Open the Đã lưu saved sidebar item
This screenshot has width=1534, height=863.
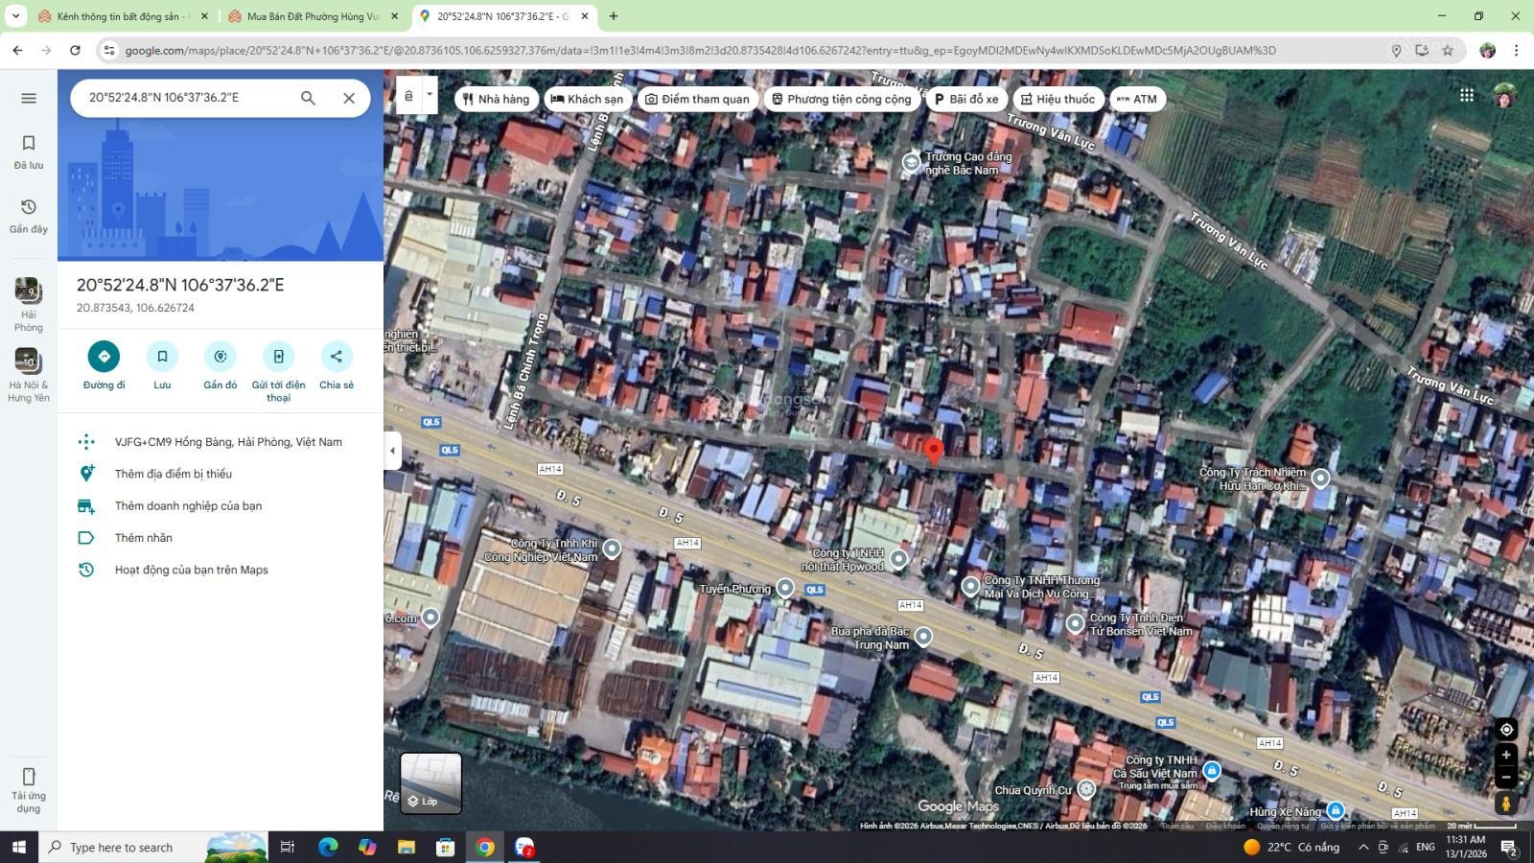(x=29, y=152)
